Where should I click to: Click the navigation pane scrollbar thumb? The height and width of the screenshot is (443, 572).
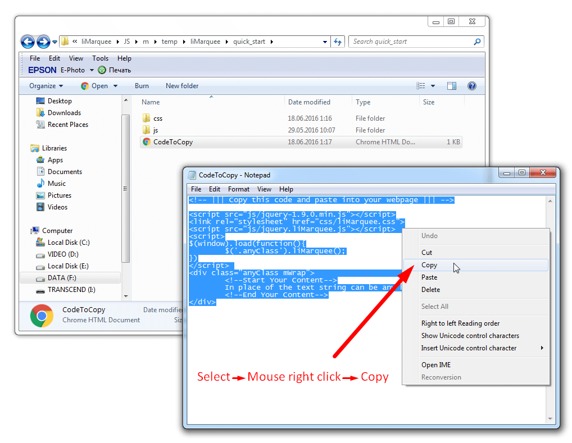125,189
